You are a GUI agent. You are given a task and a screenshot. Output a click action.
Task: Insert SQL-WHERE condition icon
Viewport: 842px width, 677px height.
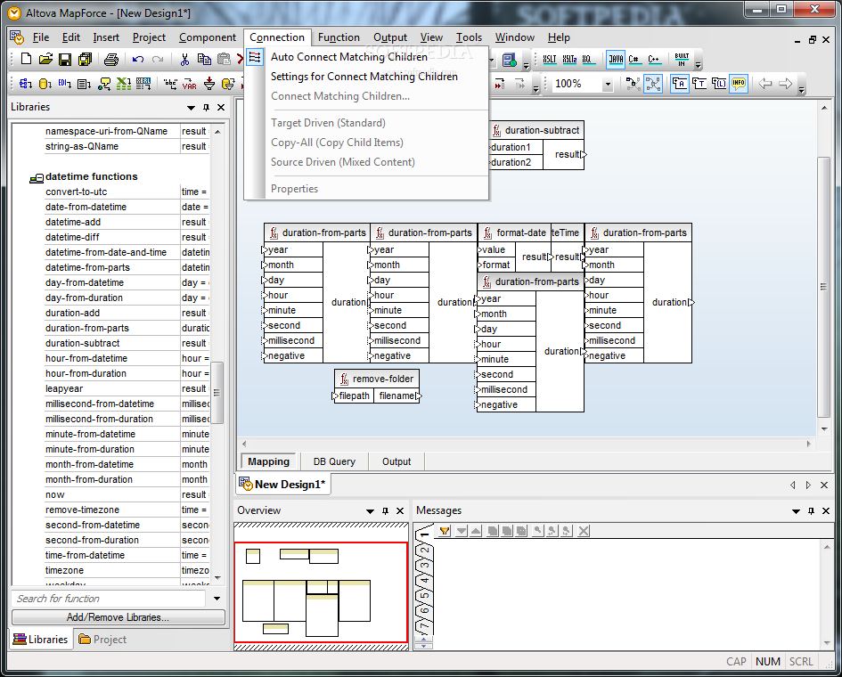228,84
